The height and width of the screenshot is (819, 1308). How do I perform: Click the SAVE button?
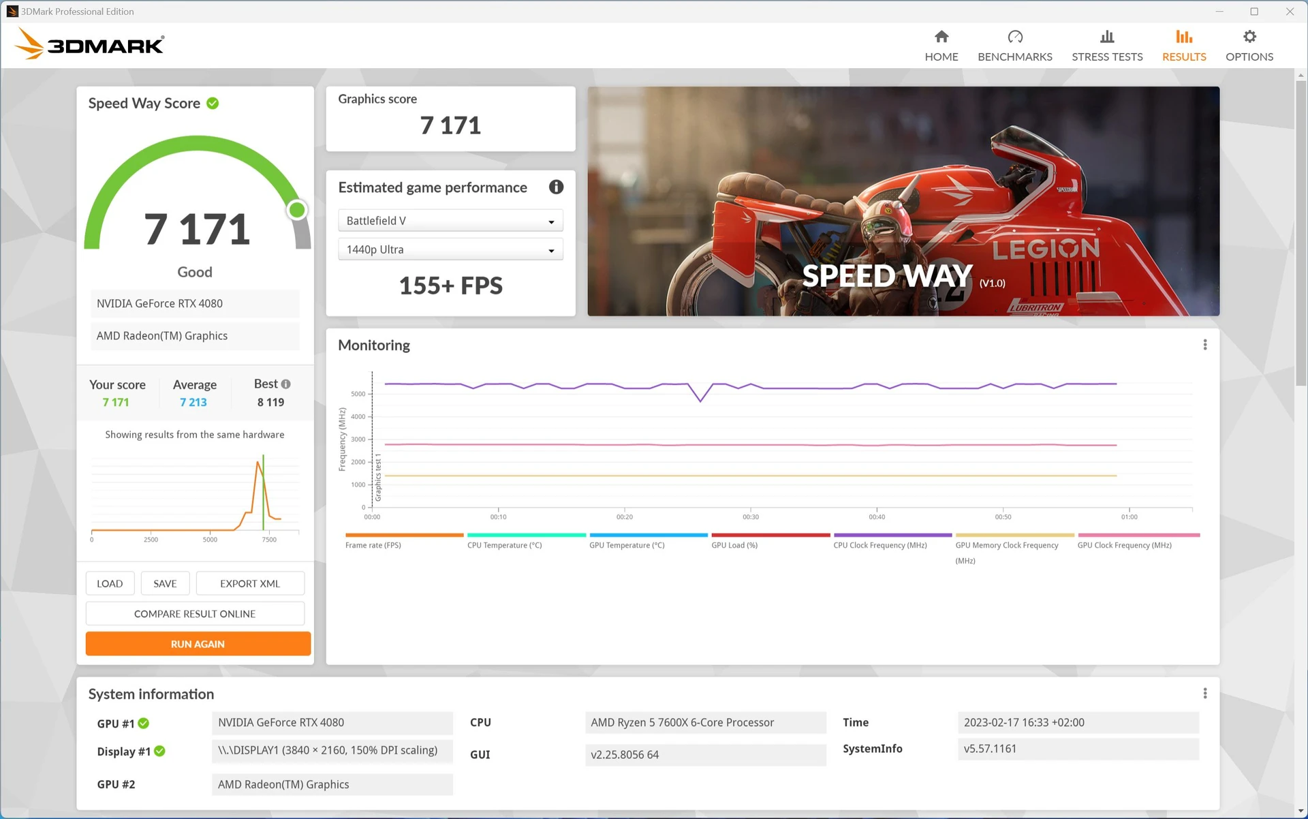(165, 583)
